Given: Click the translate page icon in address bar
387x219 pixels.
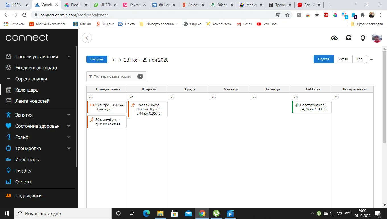Looking at the screenshot, I should [x=278, y=15].
